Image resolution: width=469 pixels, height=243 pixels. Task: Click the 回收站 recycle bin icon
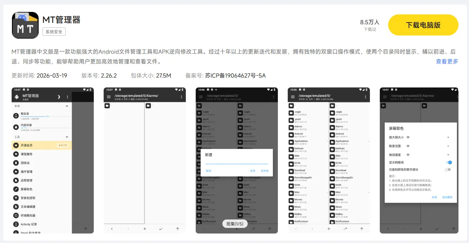(16, 163)
